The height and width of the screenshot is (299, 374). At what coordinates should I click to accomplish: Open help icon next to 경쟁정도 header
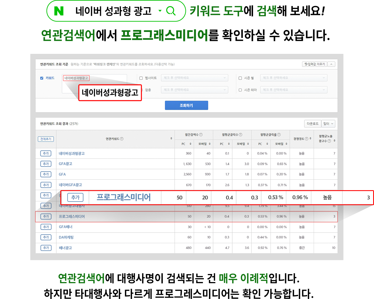[306, 139]
